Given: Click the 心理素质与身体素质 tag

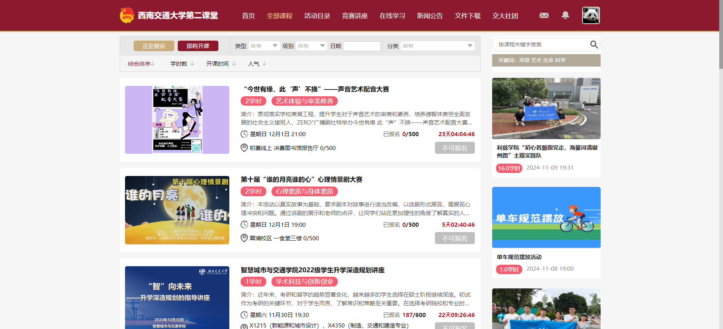Looking at the screenshot, I should tap(305, 191).
